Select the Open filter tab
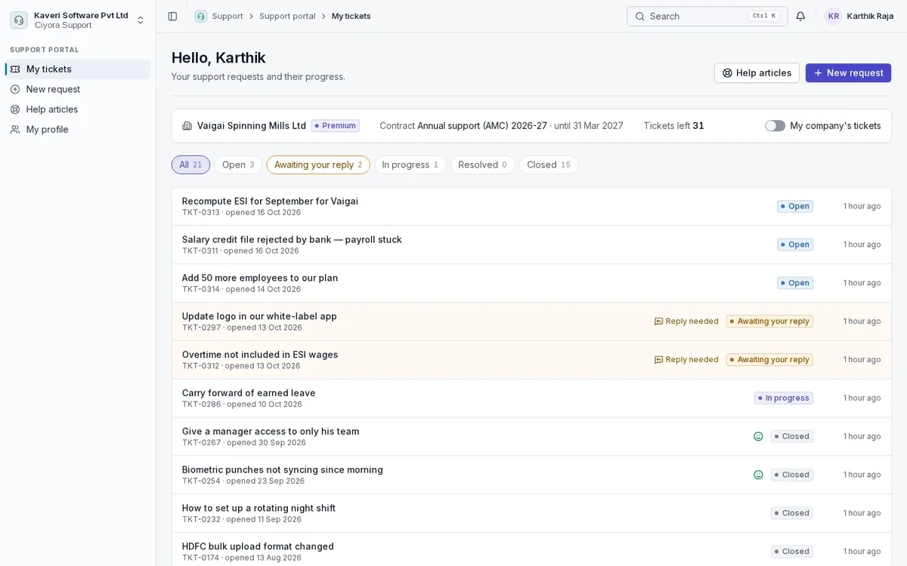This screenshot has width=907, height=566. (x=238, y=165)
